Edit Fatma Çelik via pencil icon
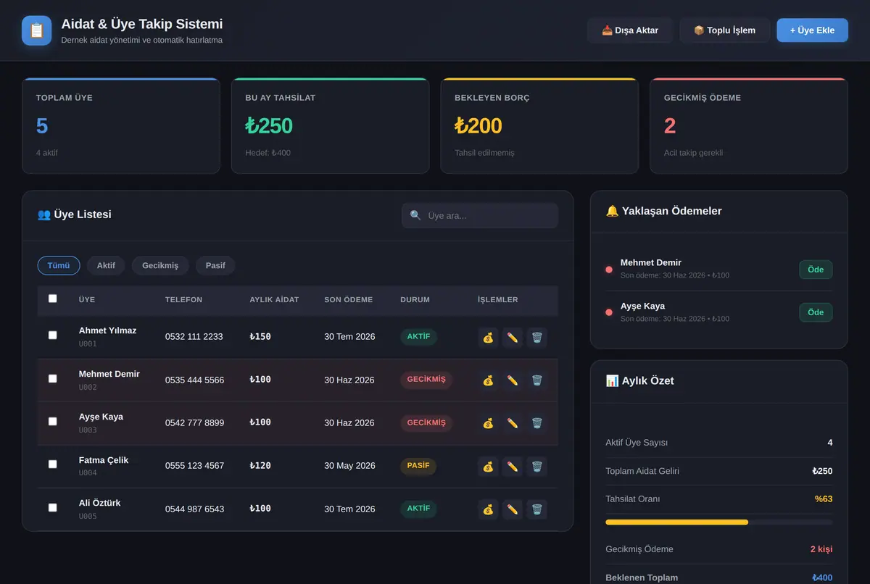870x584 pixels. [513, 467]
